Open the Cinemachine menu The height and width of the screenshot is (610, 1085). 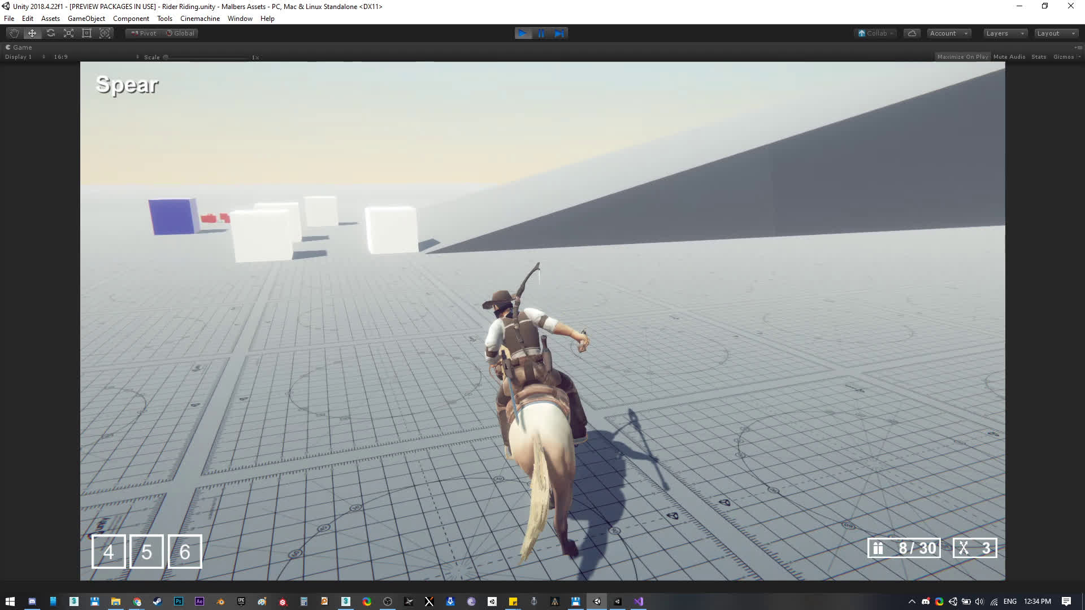tap(199, 19)
